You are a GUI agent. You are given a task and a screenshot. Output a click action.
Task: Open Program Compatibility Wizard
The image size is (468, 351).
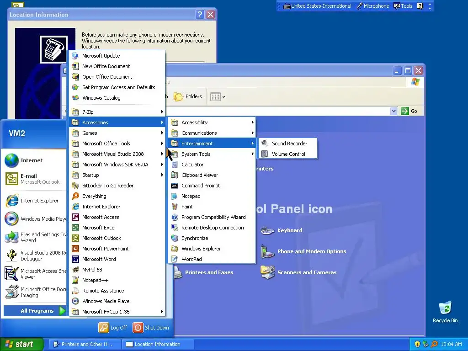[212, 217]
